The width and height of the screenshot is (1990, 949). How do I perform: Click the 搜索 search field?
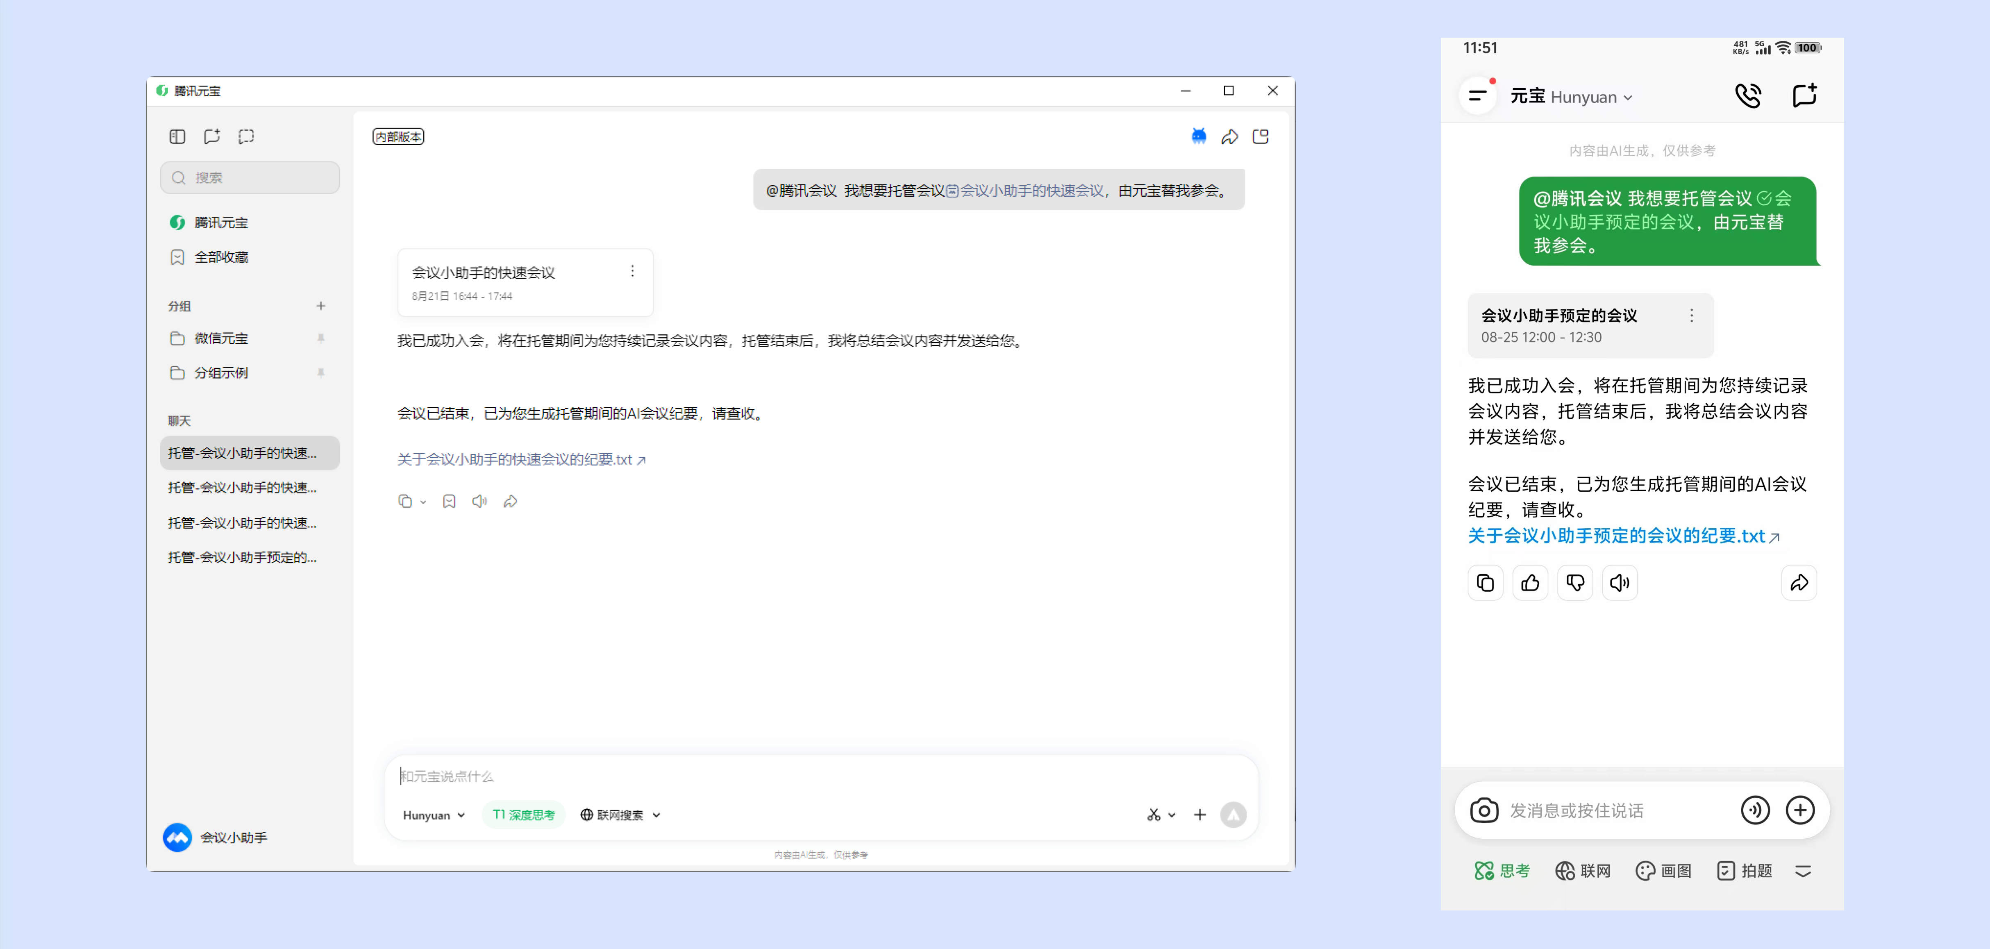(250, 177)
